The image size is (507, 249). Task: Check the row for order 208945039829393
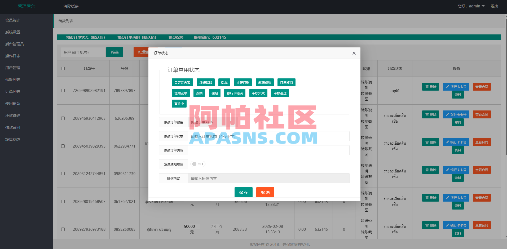point(63,146)
